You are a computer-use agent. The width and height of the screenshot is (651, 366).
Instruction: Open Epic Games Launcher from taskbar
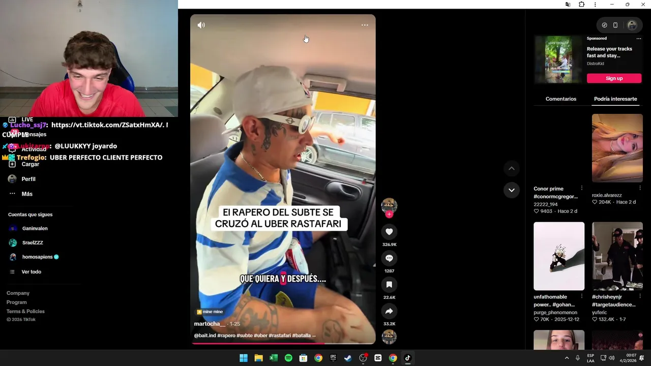pos(333,358)
